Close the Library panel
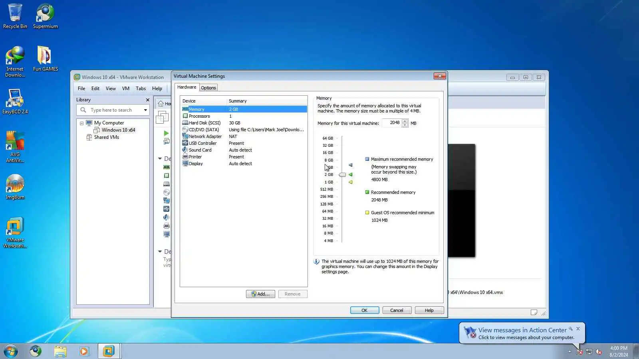This screenshot has height=359, width=639. tap(147, 100)
